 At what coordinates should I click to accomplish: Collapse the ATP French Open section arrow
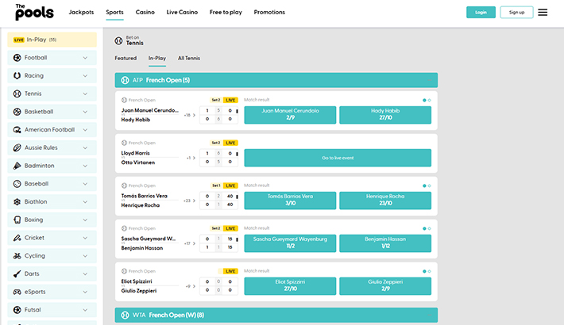click(429, 80)
